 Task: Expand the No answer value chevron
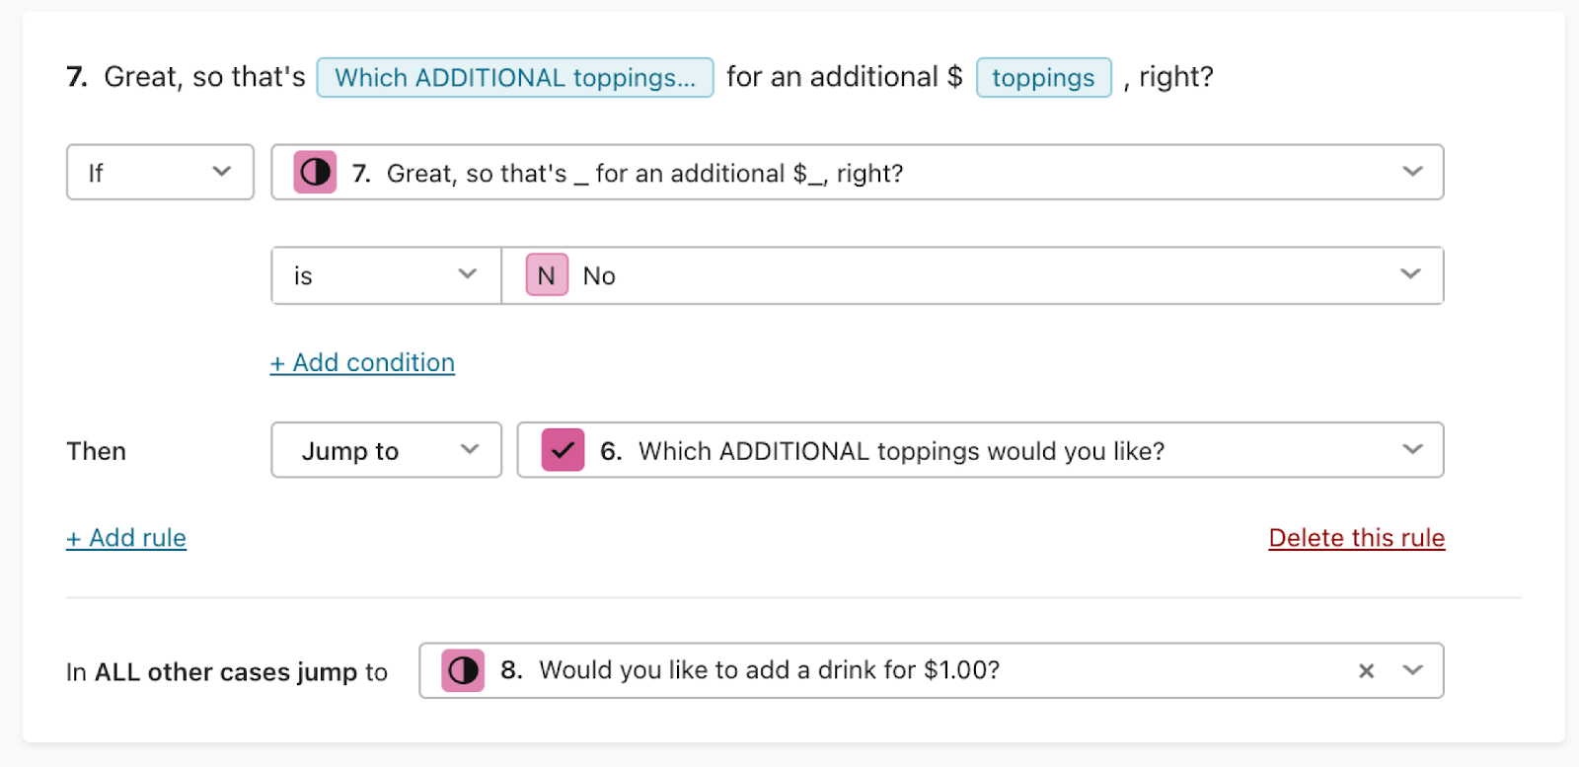pyautogui.click(x=1411, y=274)
